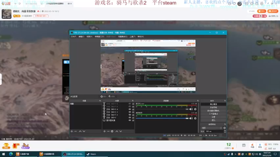Open Microsoft Edge from taskbar
This screenshot has height=157, width=280.
click(x=11, y=154)
